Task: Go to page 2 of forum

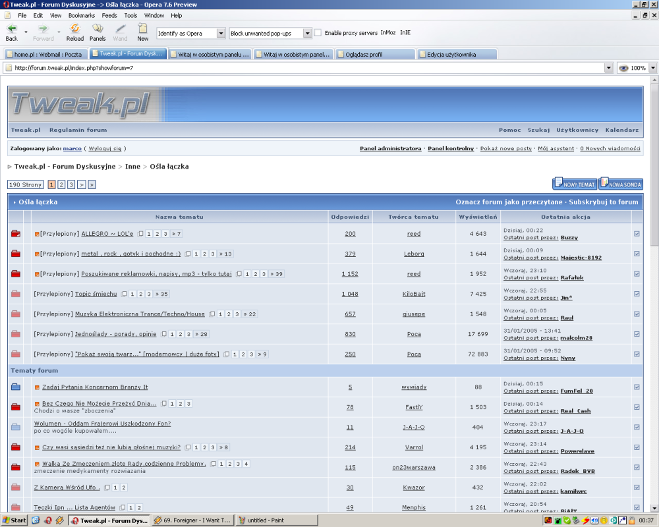Action: (61, 184)
